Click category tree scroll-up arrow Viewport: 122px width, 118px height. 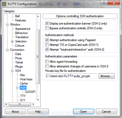[x=38, y=16]
